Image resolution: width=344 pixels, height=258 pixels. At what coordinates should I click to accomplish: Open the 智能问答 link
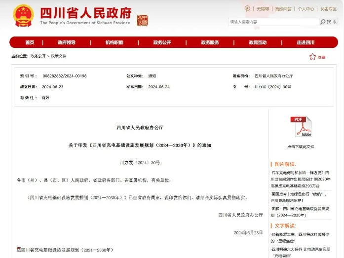pos(283,9)
